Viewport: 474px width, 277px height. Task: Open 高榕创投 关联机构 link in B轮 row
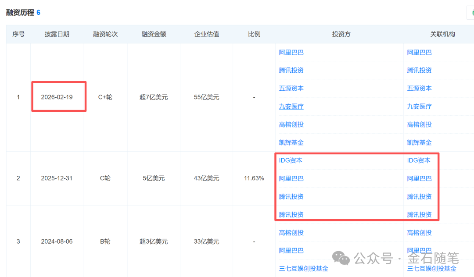(x=419, y=233)
